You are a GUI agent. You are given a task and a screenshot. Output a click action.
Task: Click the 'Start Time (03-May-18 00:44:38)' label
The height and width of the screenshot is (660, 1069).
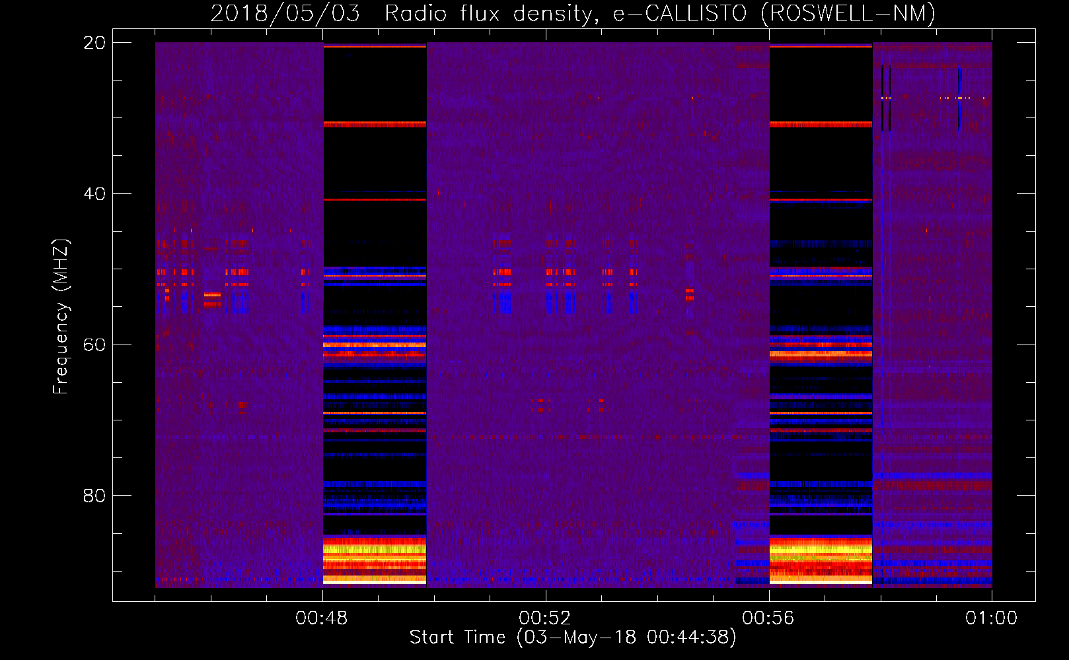click(x=572, y=638)
